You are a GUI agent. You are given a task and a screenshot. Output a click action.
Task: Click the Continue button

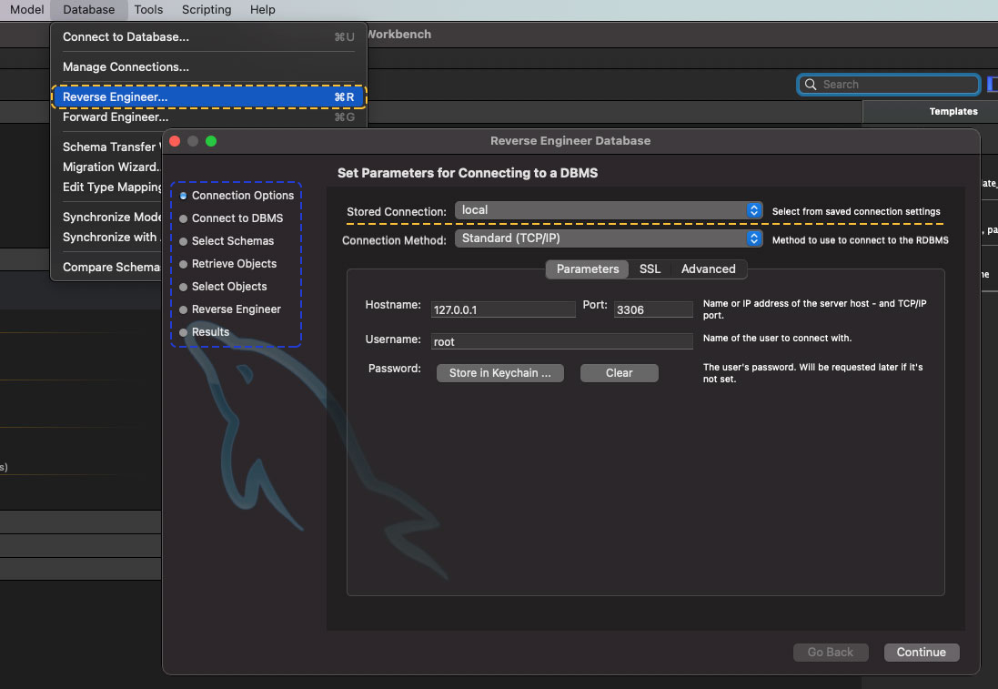[x=921, y=652]
